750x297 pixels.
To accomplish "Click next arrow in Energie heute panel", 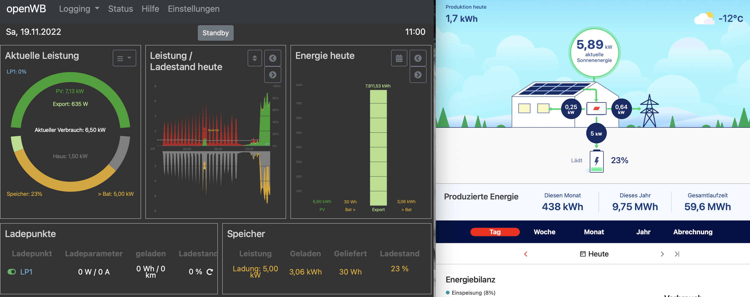I will tap(418, 75).
